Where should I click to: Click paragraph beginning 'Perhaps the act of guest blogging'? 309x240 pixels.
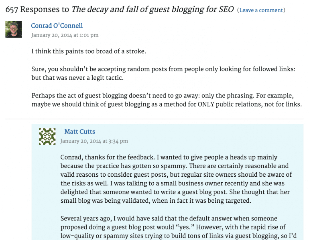pos(167,100)
